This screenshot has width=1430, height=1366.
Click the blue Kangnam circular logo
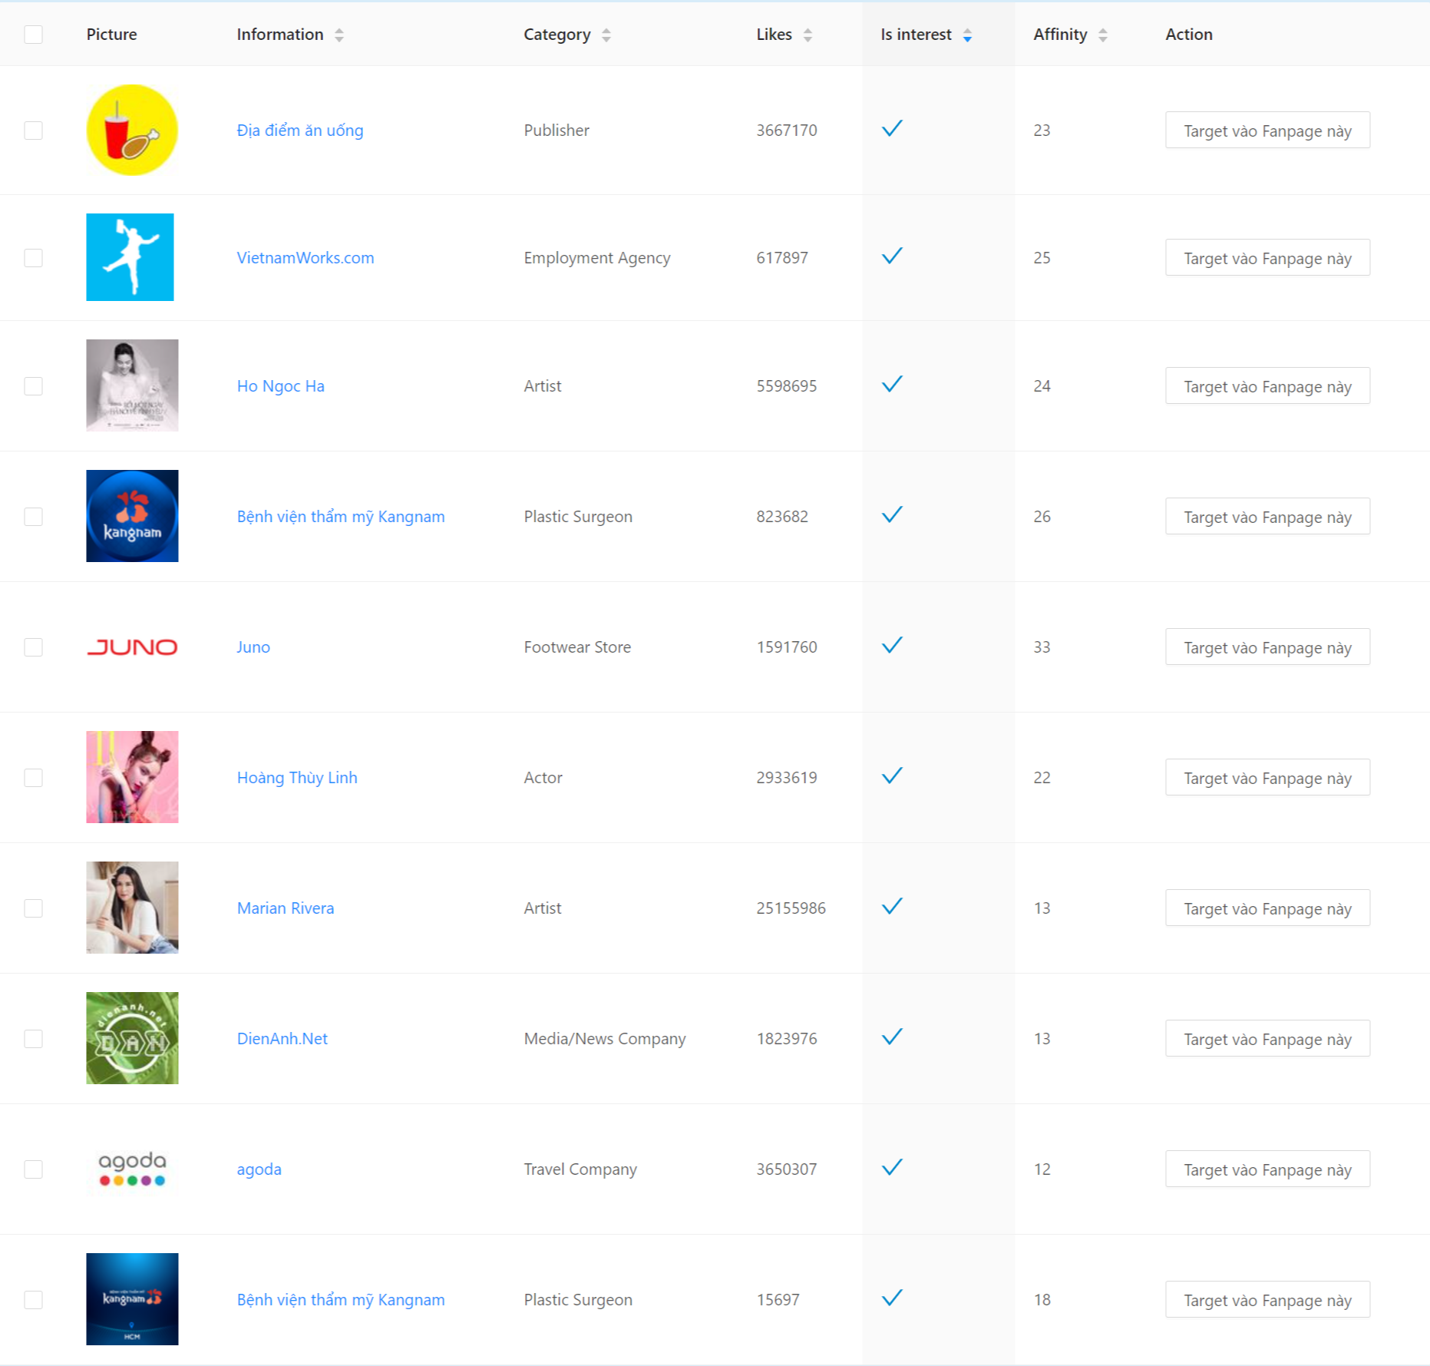132,516
